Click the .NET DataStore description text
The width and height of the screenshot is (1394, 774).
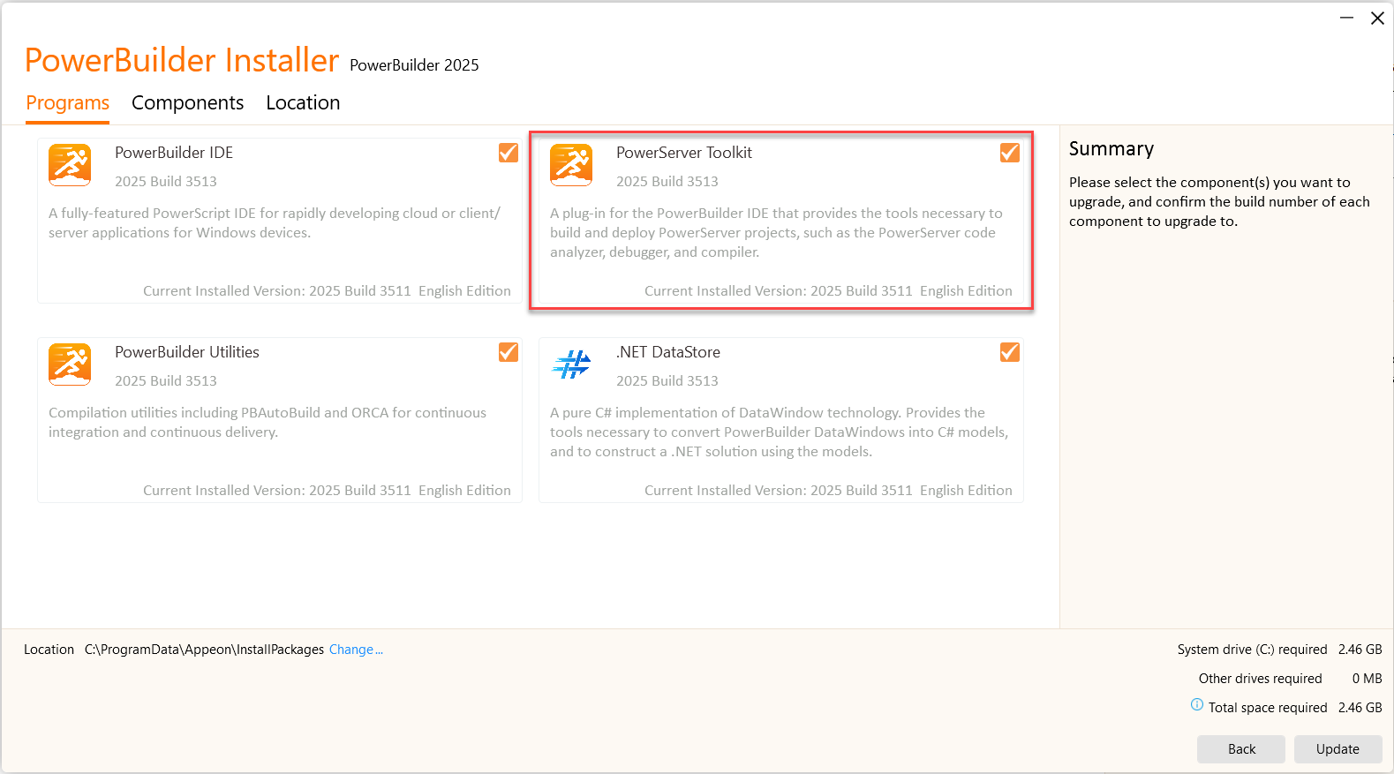click(779, 432)
